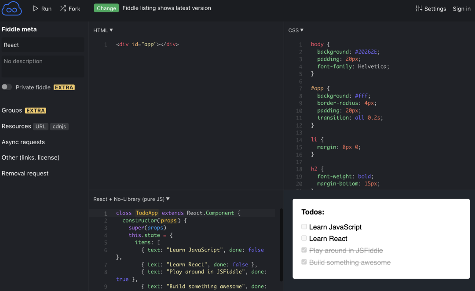Image resolution: width=475 pixels, height=291 pixels.
Task: Enable the Private fiddle toggle
Action: click(x=7, y=87)
